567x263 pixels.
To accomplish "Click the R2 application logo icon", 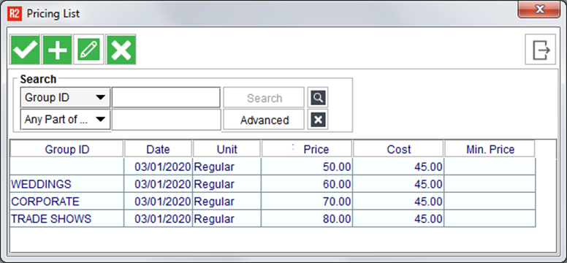I will click(x=14, y=14).
